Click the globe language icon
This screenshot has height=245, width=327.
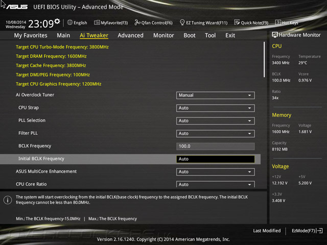click(x=70, y=22)
